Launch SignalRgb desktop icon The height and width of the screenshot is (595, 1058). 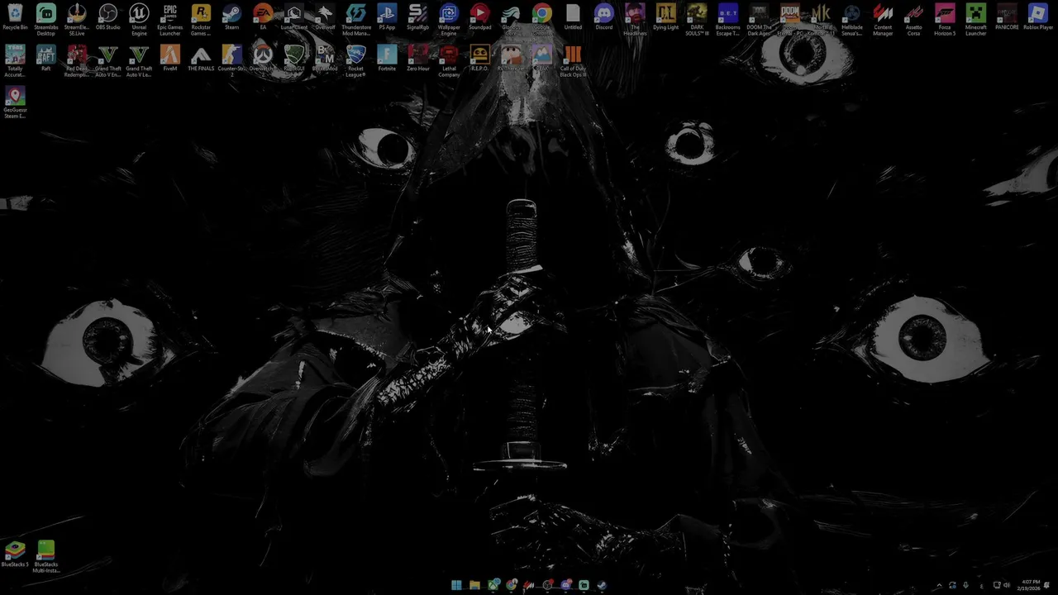tap(418, 18)
